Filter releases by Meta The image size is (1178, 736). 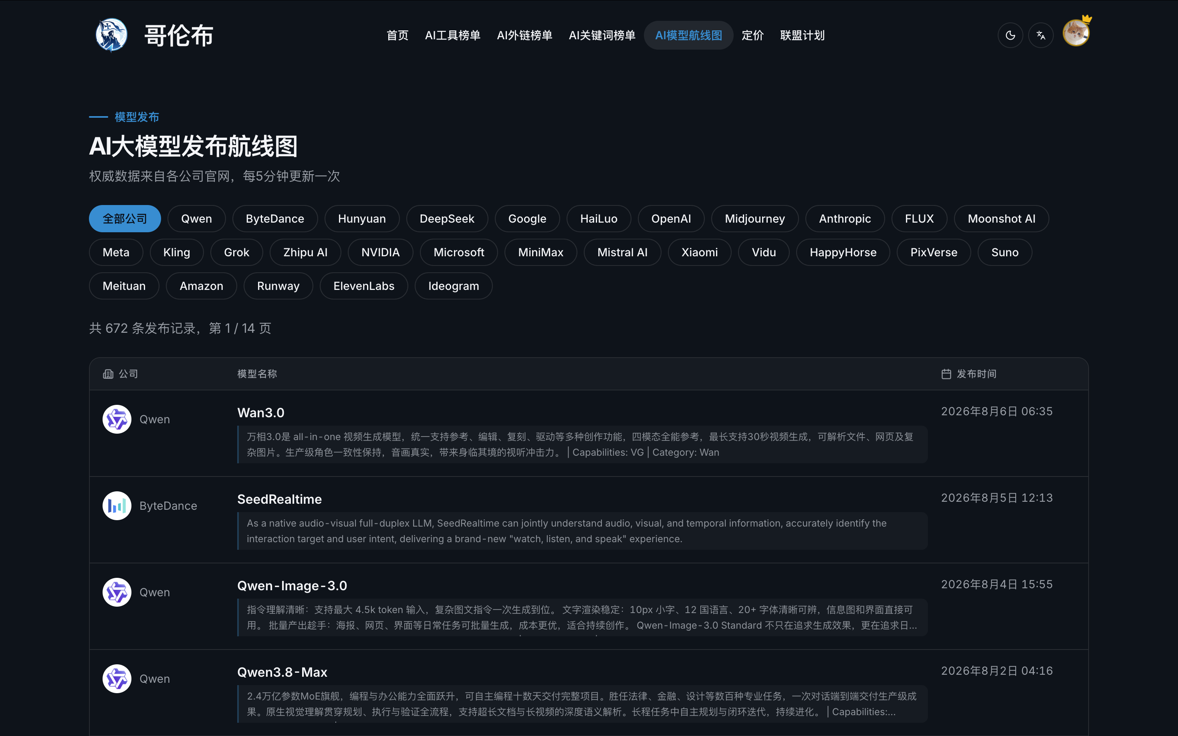click(x=116, y=252)
